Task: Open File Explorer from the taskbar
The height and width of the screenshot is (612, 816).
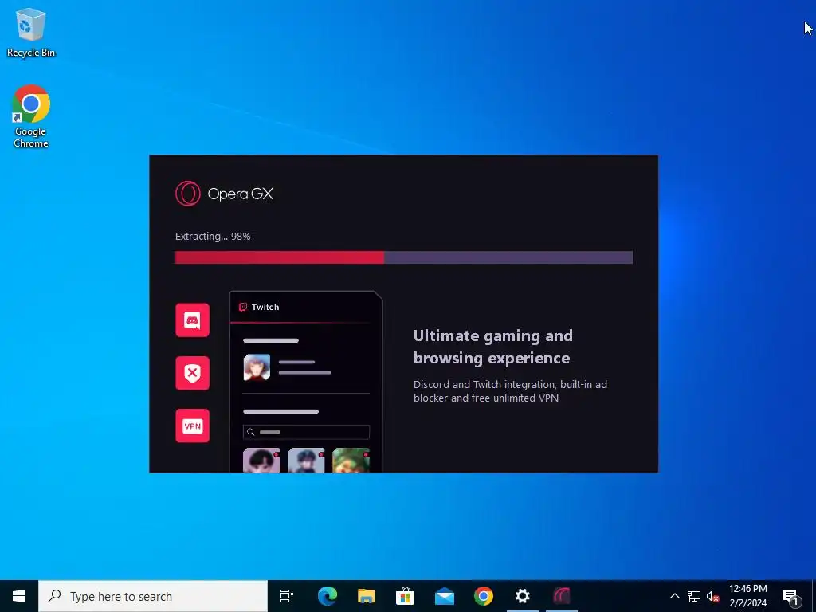Action: (367, 596)
